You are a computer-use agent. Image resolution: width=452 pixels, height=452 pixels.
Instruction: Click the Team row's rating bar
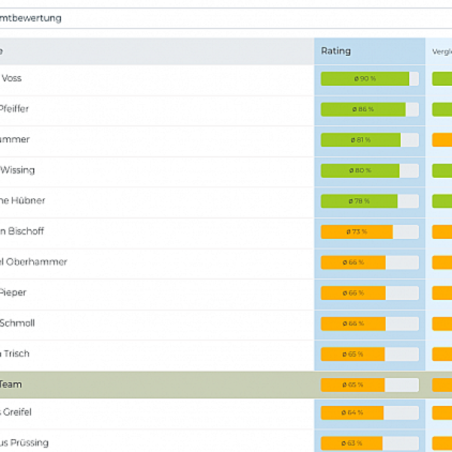[370, 385]
